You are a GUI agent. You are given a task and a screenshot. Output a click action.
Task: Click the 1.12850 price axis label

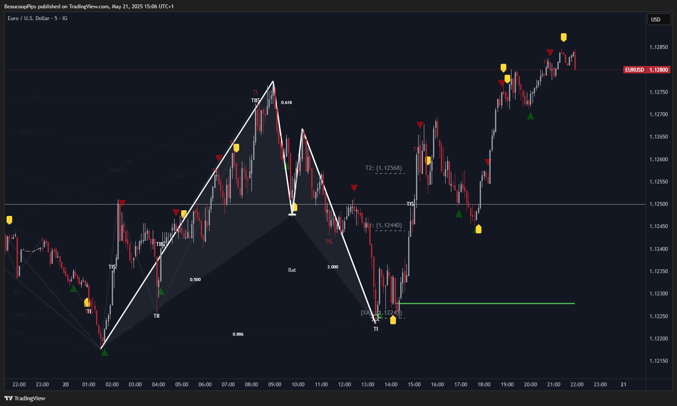pos(658,47)
